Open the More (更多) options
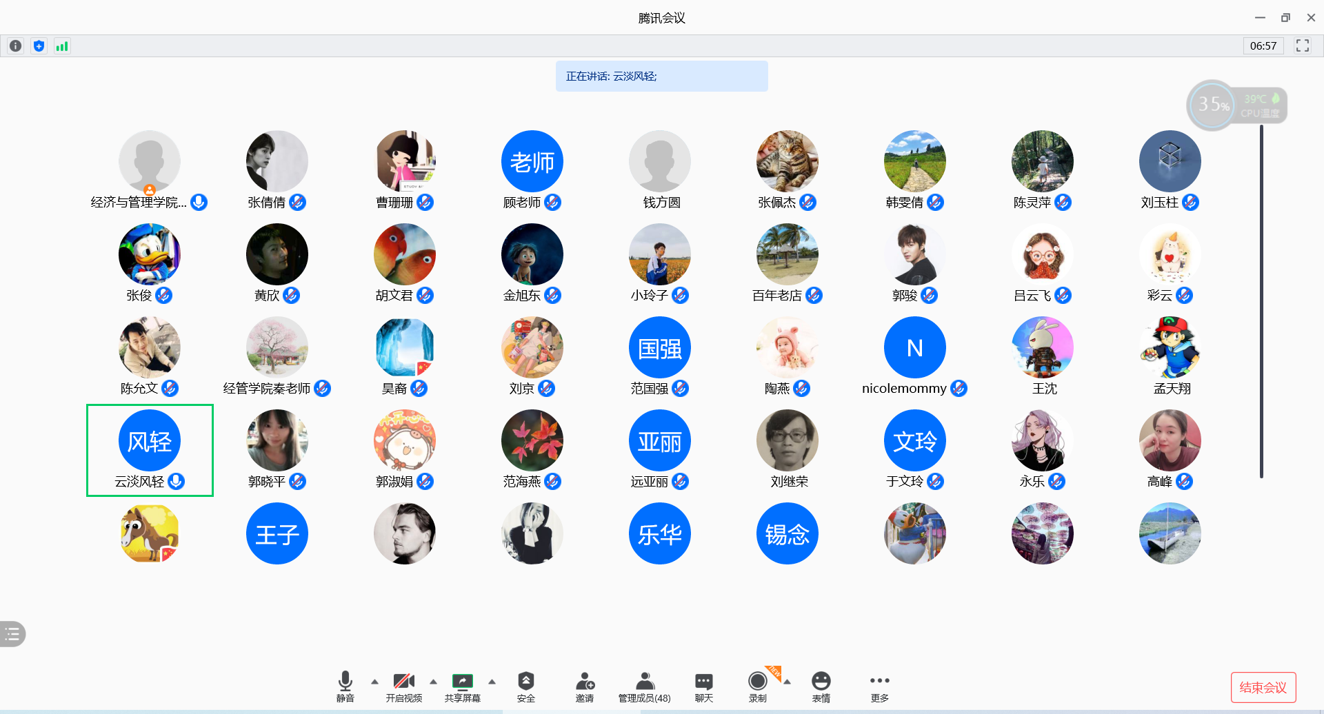Viewport: 1324px width, 714px height. pos(879,686)
